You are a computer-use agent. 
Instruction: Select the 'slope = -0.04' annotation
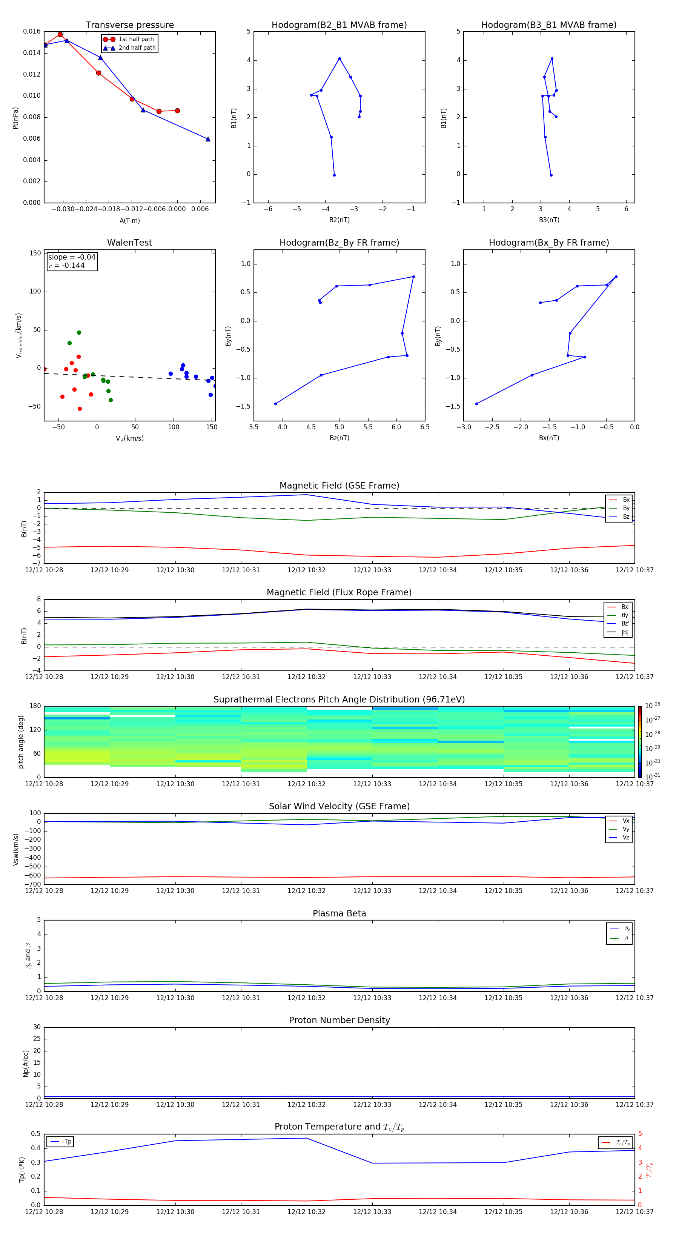tap(72, 257)
